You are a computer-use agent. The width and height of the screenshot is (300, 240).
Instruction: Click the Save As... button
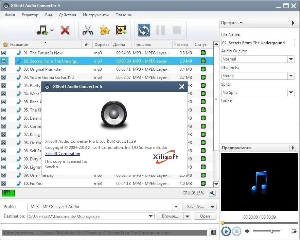196,207
